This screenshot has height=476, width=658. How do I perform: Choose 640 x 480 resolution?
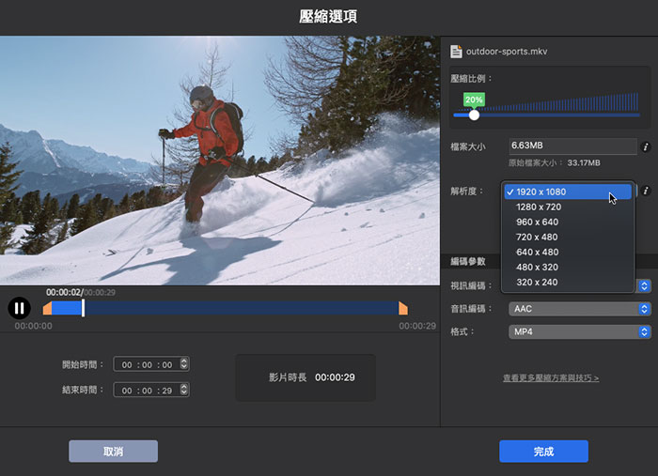pyautogui.click(x=568, y=253)
